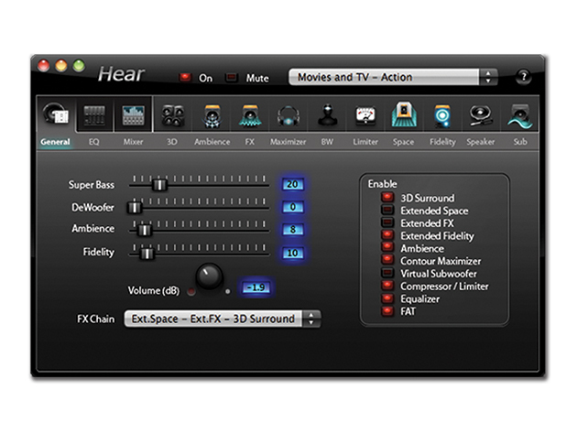
Task: Switch to the Mixer tab label
Action: click(x=133, y=142)
